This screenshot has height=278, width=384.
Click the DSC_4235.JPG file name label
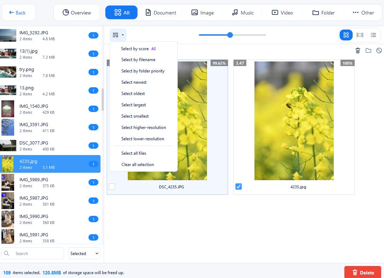[x=171, y=187]
